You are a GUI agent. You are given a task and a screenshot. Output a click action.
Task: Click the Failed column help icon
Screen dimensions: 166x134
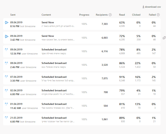click(158, 15)
